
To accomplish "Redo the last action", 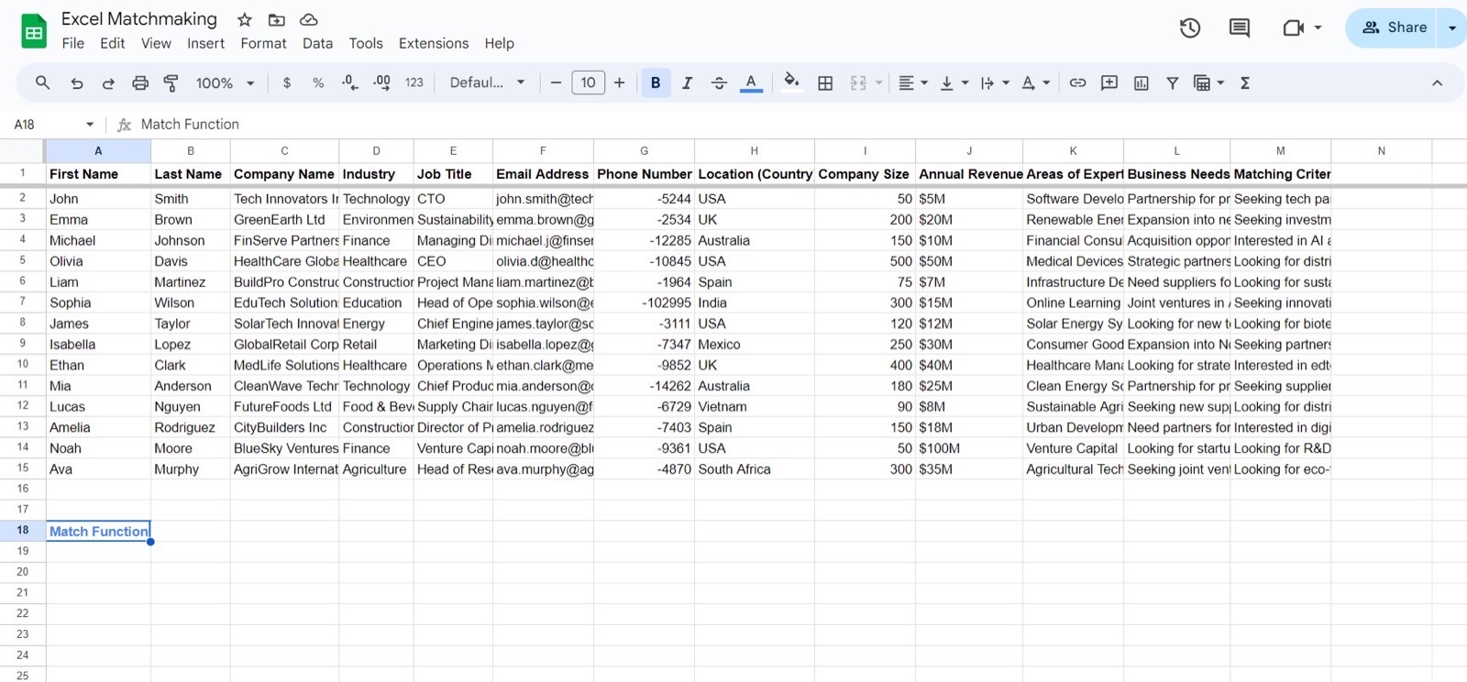I will coord(108,82).
